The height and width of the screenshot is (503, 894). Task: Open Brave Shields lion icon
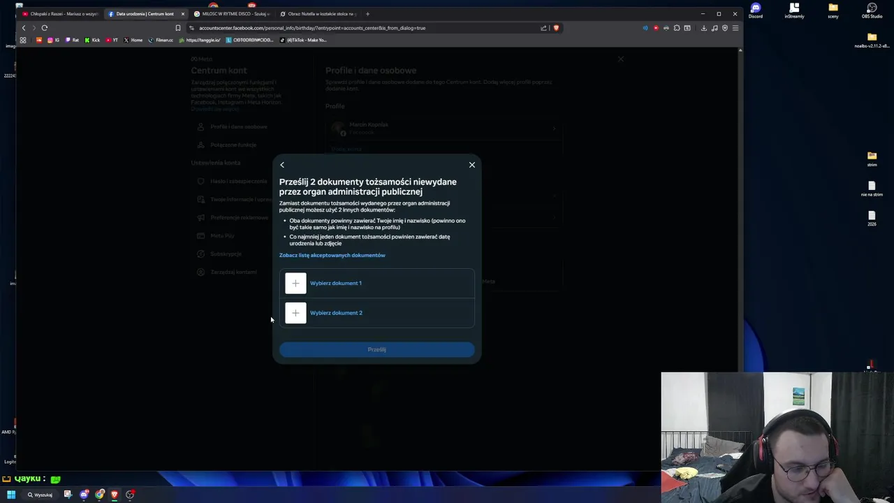(556, 28)
